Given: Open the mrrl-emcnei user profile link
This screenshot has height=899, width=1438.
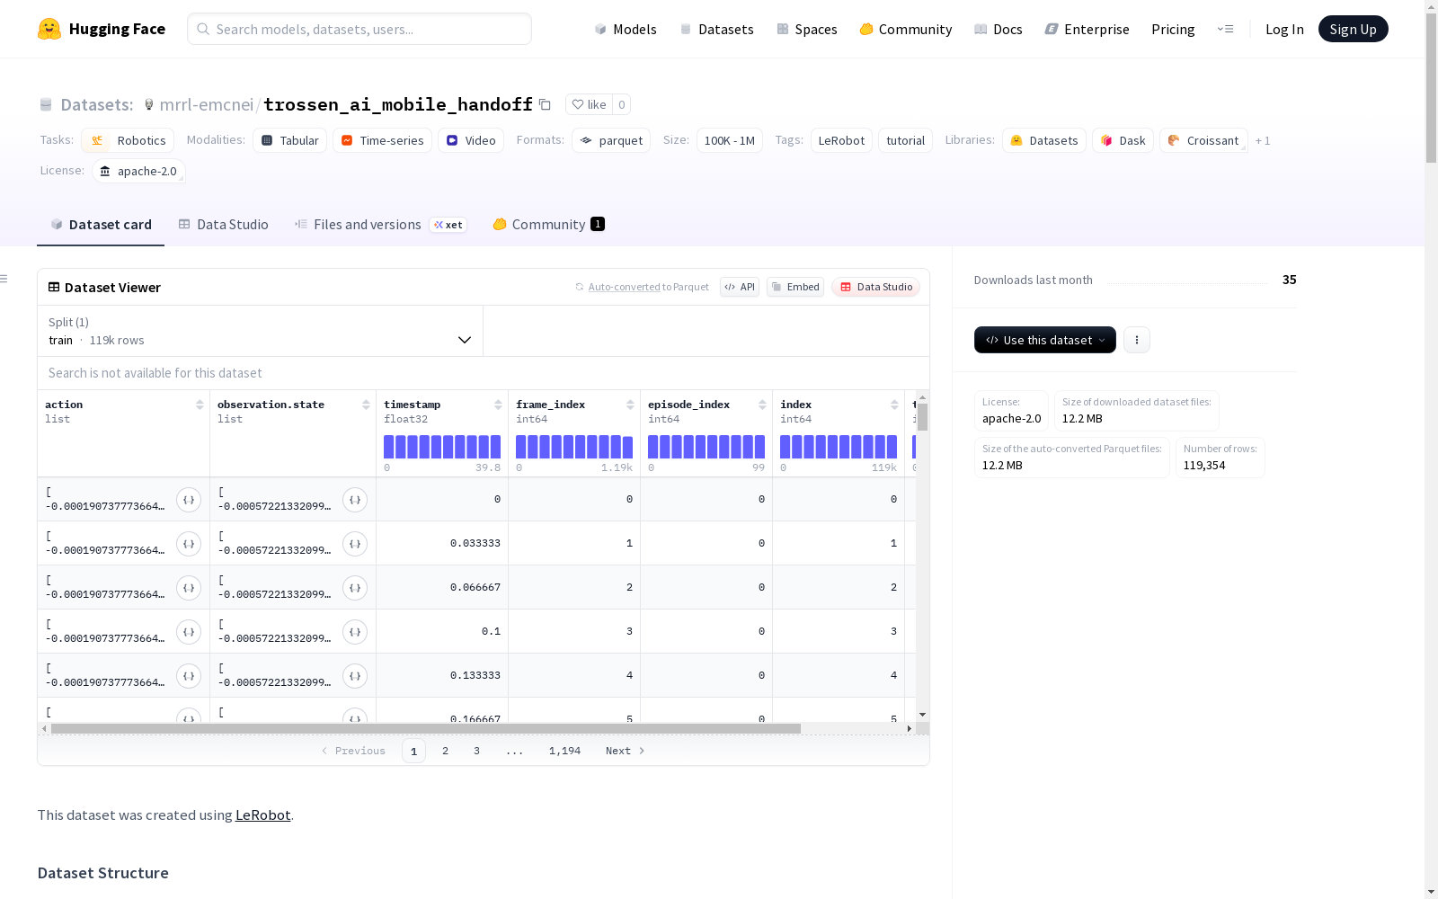Looking at the screenshot, I should click(207, 104).
